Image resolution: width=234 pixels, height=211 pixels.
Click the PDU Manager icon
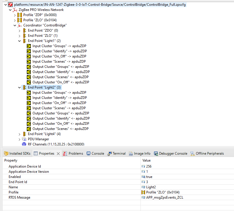click(x=24, y=139)
